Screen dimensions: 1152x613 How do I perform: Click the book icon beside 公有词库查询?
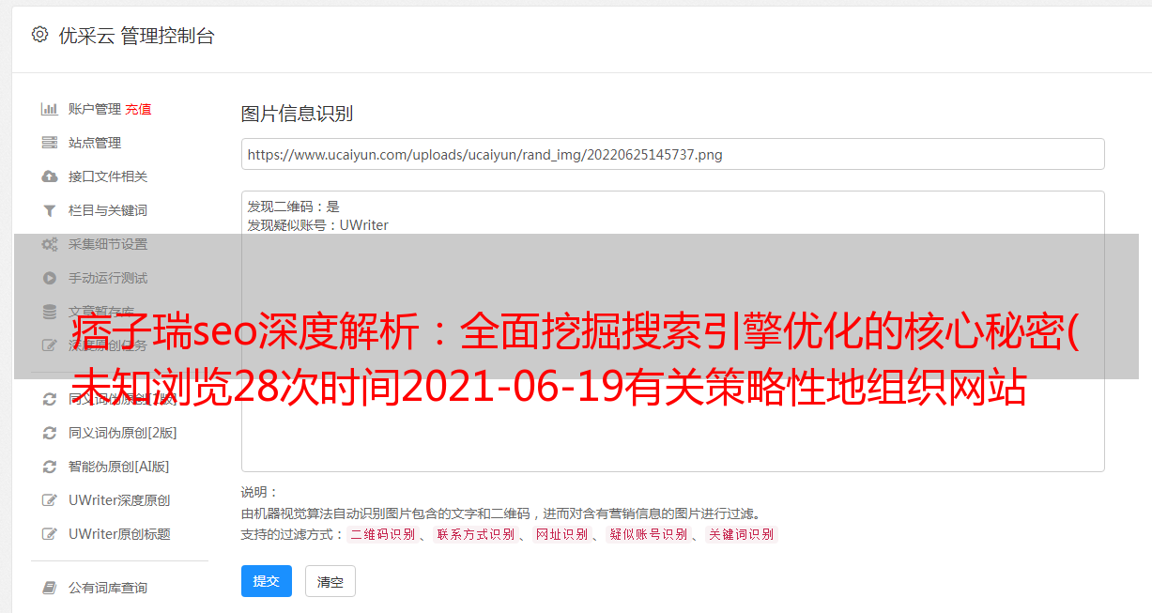(50, 588)
